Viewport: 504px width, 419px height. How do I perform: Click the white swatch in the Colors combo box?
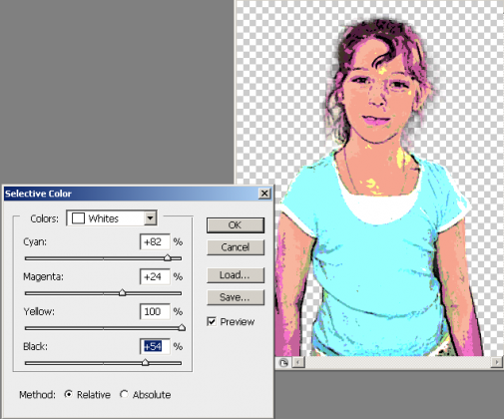pyautogui.click(x=78, y=218)
